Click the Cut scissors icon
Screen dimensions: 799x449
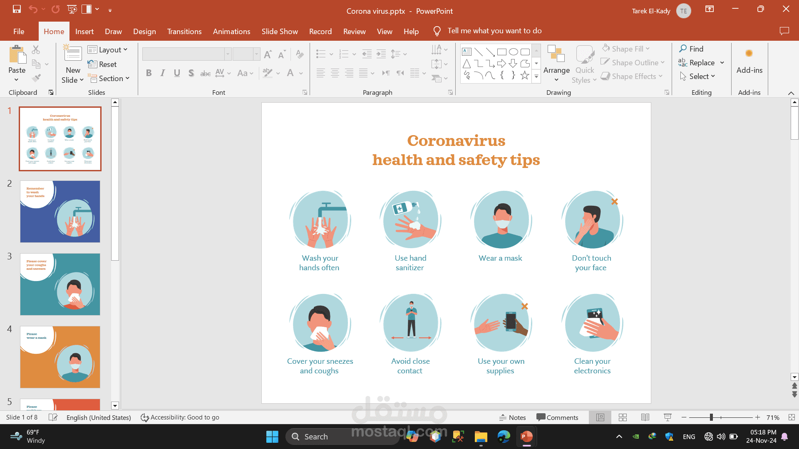(36, 49)
